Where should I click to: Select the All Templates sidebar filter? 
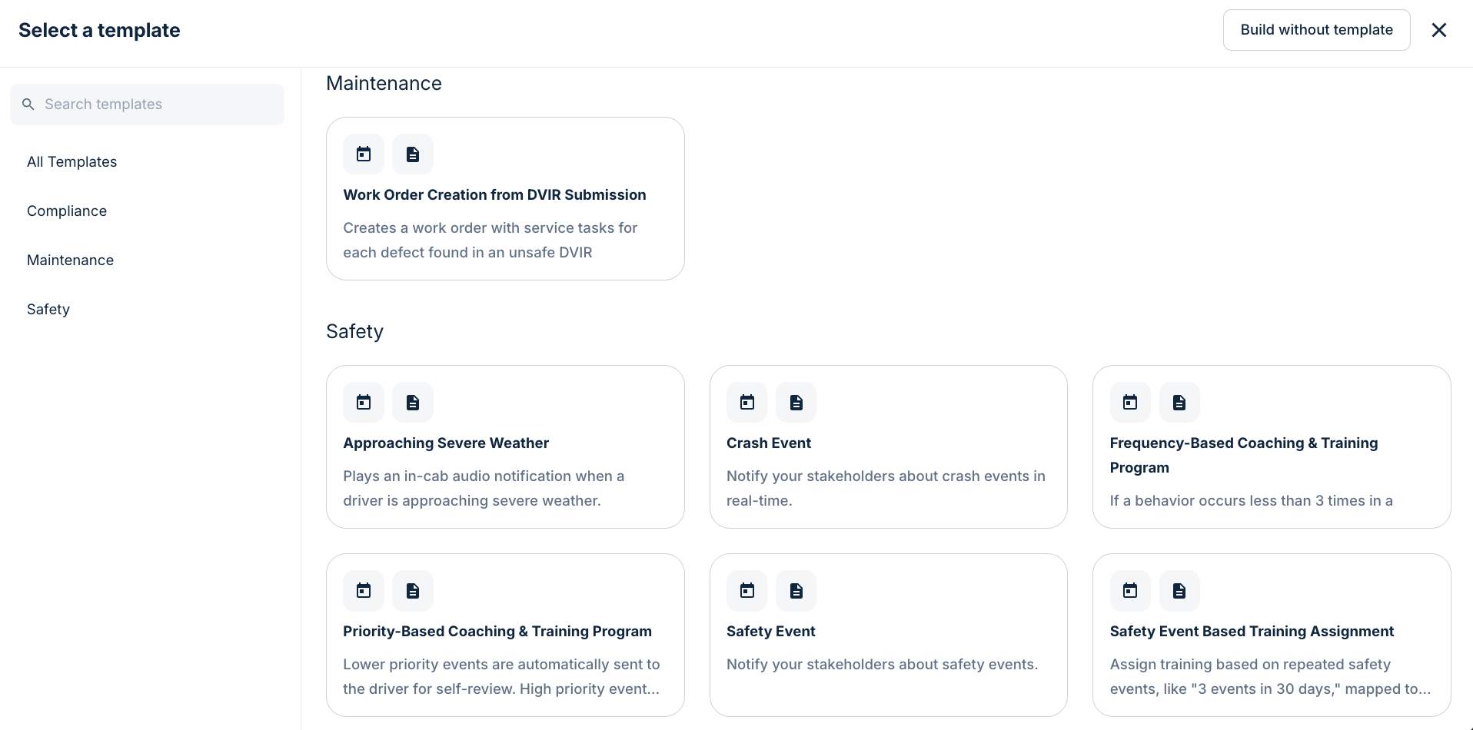[x=71, y=161]
